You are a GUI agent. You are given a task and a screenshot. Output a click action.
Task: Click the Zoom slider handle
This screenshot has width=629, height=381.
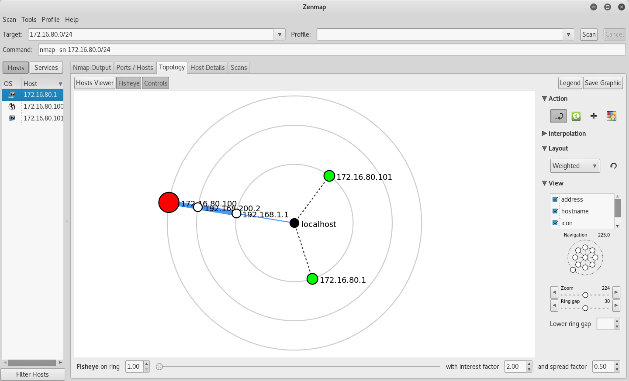pyautogui.click(x=585, y=295)
